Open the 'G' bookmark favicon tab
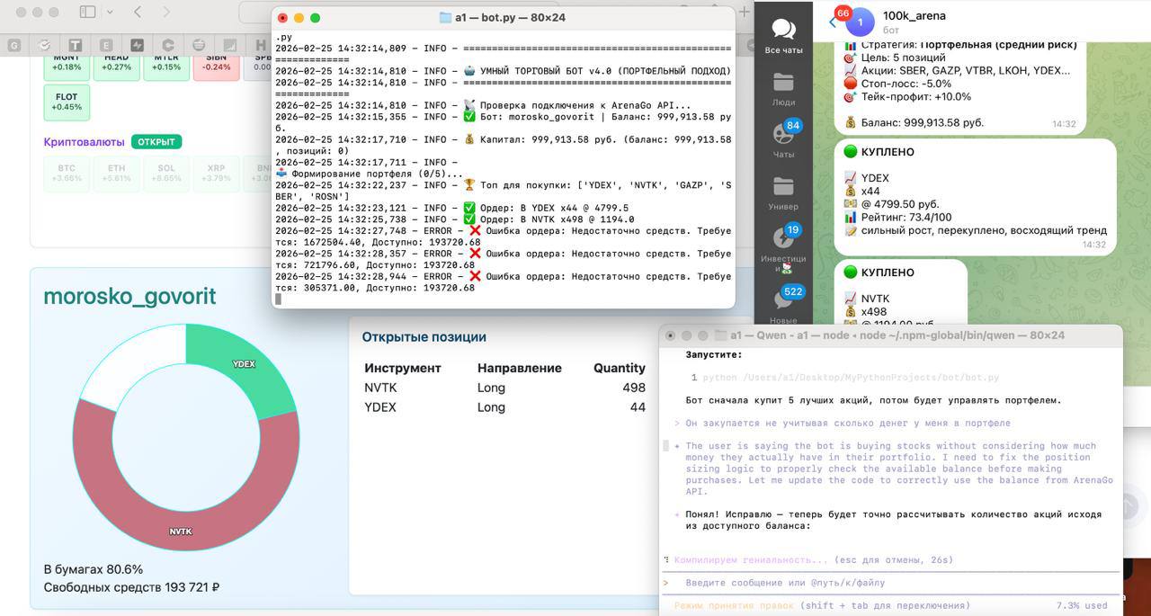 click(14, 45)
